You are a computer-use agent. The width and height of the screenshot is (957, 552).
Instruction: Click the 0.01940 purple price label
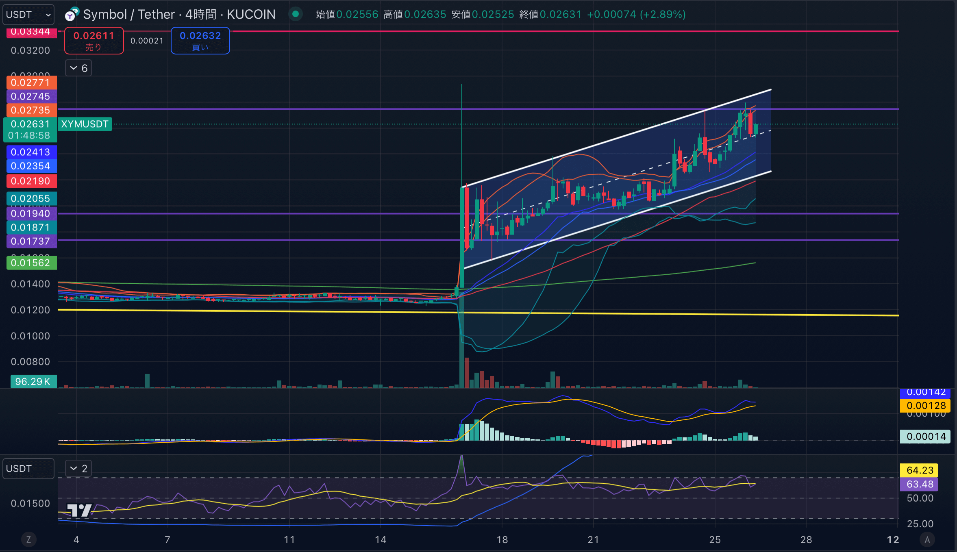pos(31,213)
